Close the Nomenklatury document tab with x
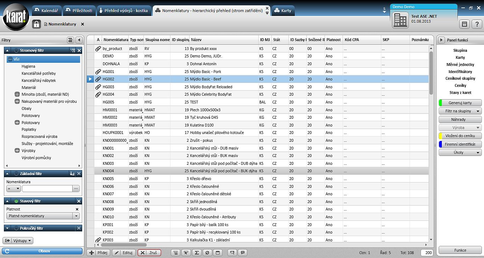Screen dimensions: 484x258 tap(83, 24)
